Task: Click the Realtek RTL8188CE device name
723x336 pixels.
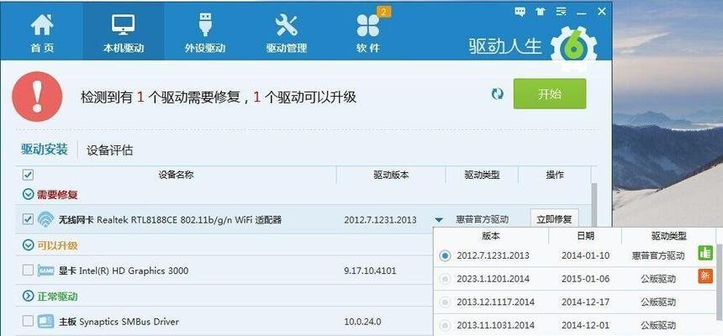Action: click(x=170, y=220)
